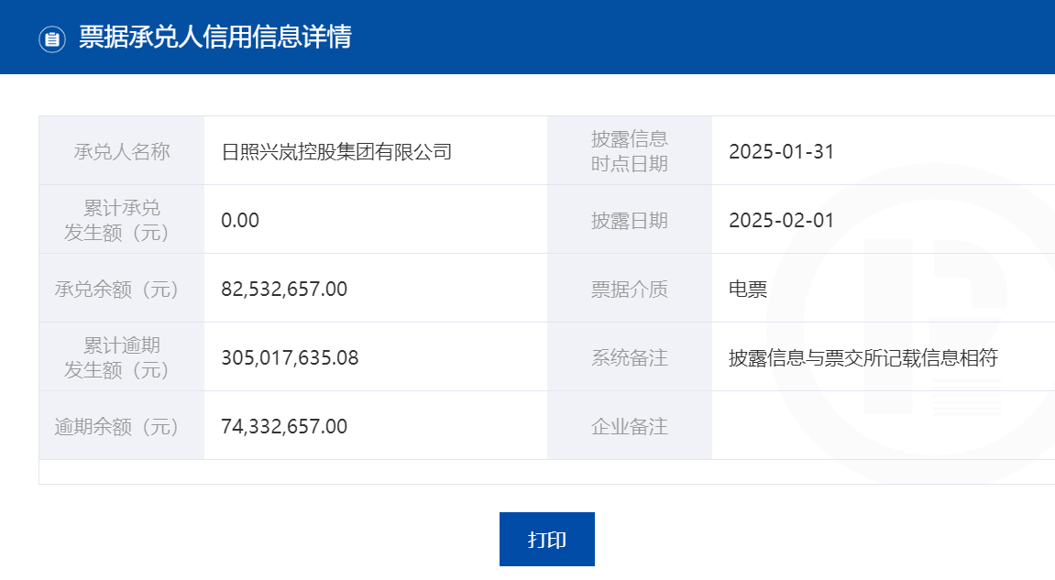Select the acceptor name 日照兴岚控股集团有限公司

coord(336,151)
